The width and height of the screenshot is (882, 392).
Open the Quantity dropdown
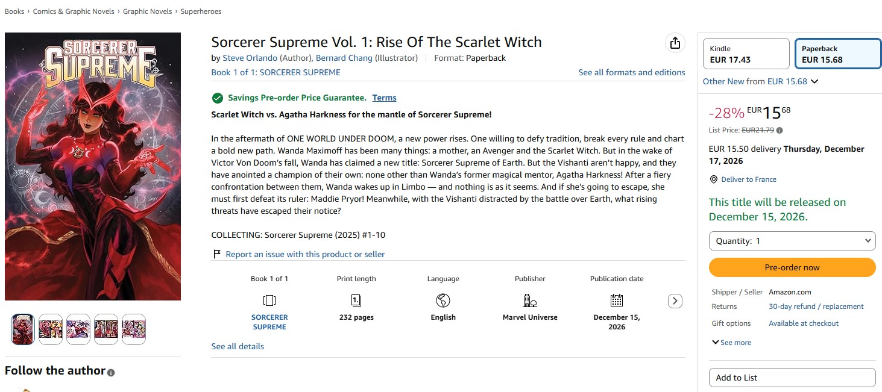pos(792,241)
